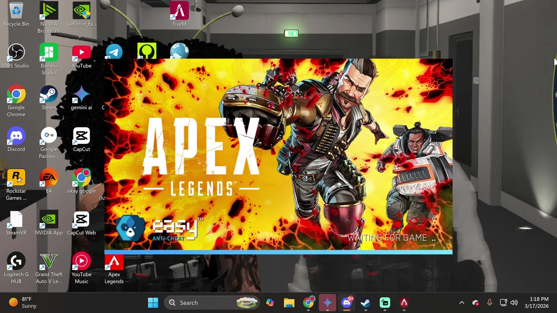Select the YouTube Music desktop shortcut
The height and width of the screenshot is (313, 557).
81,268
